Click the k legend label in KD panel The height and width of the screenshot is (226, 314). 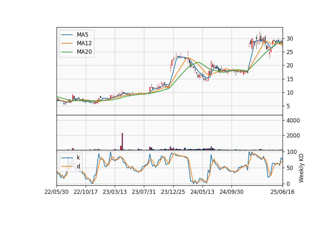tap(78, 158)
